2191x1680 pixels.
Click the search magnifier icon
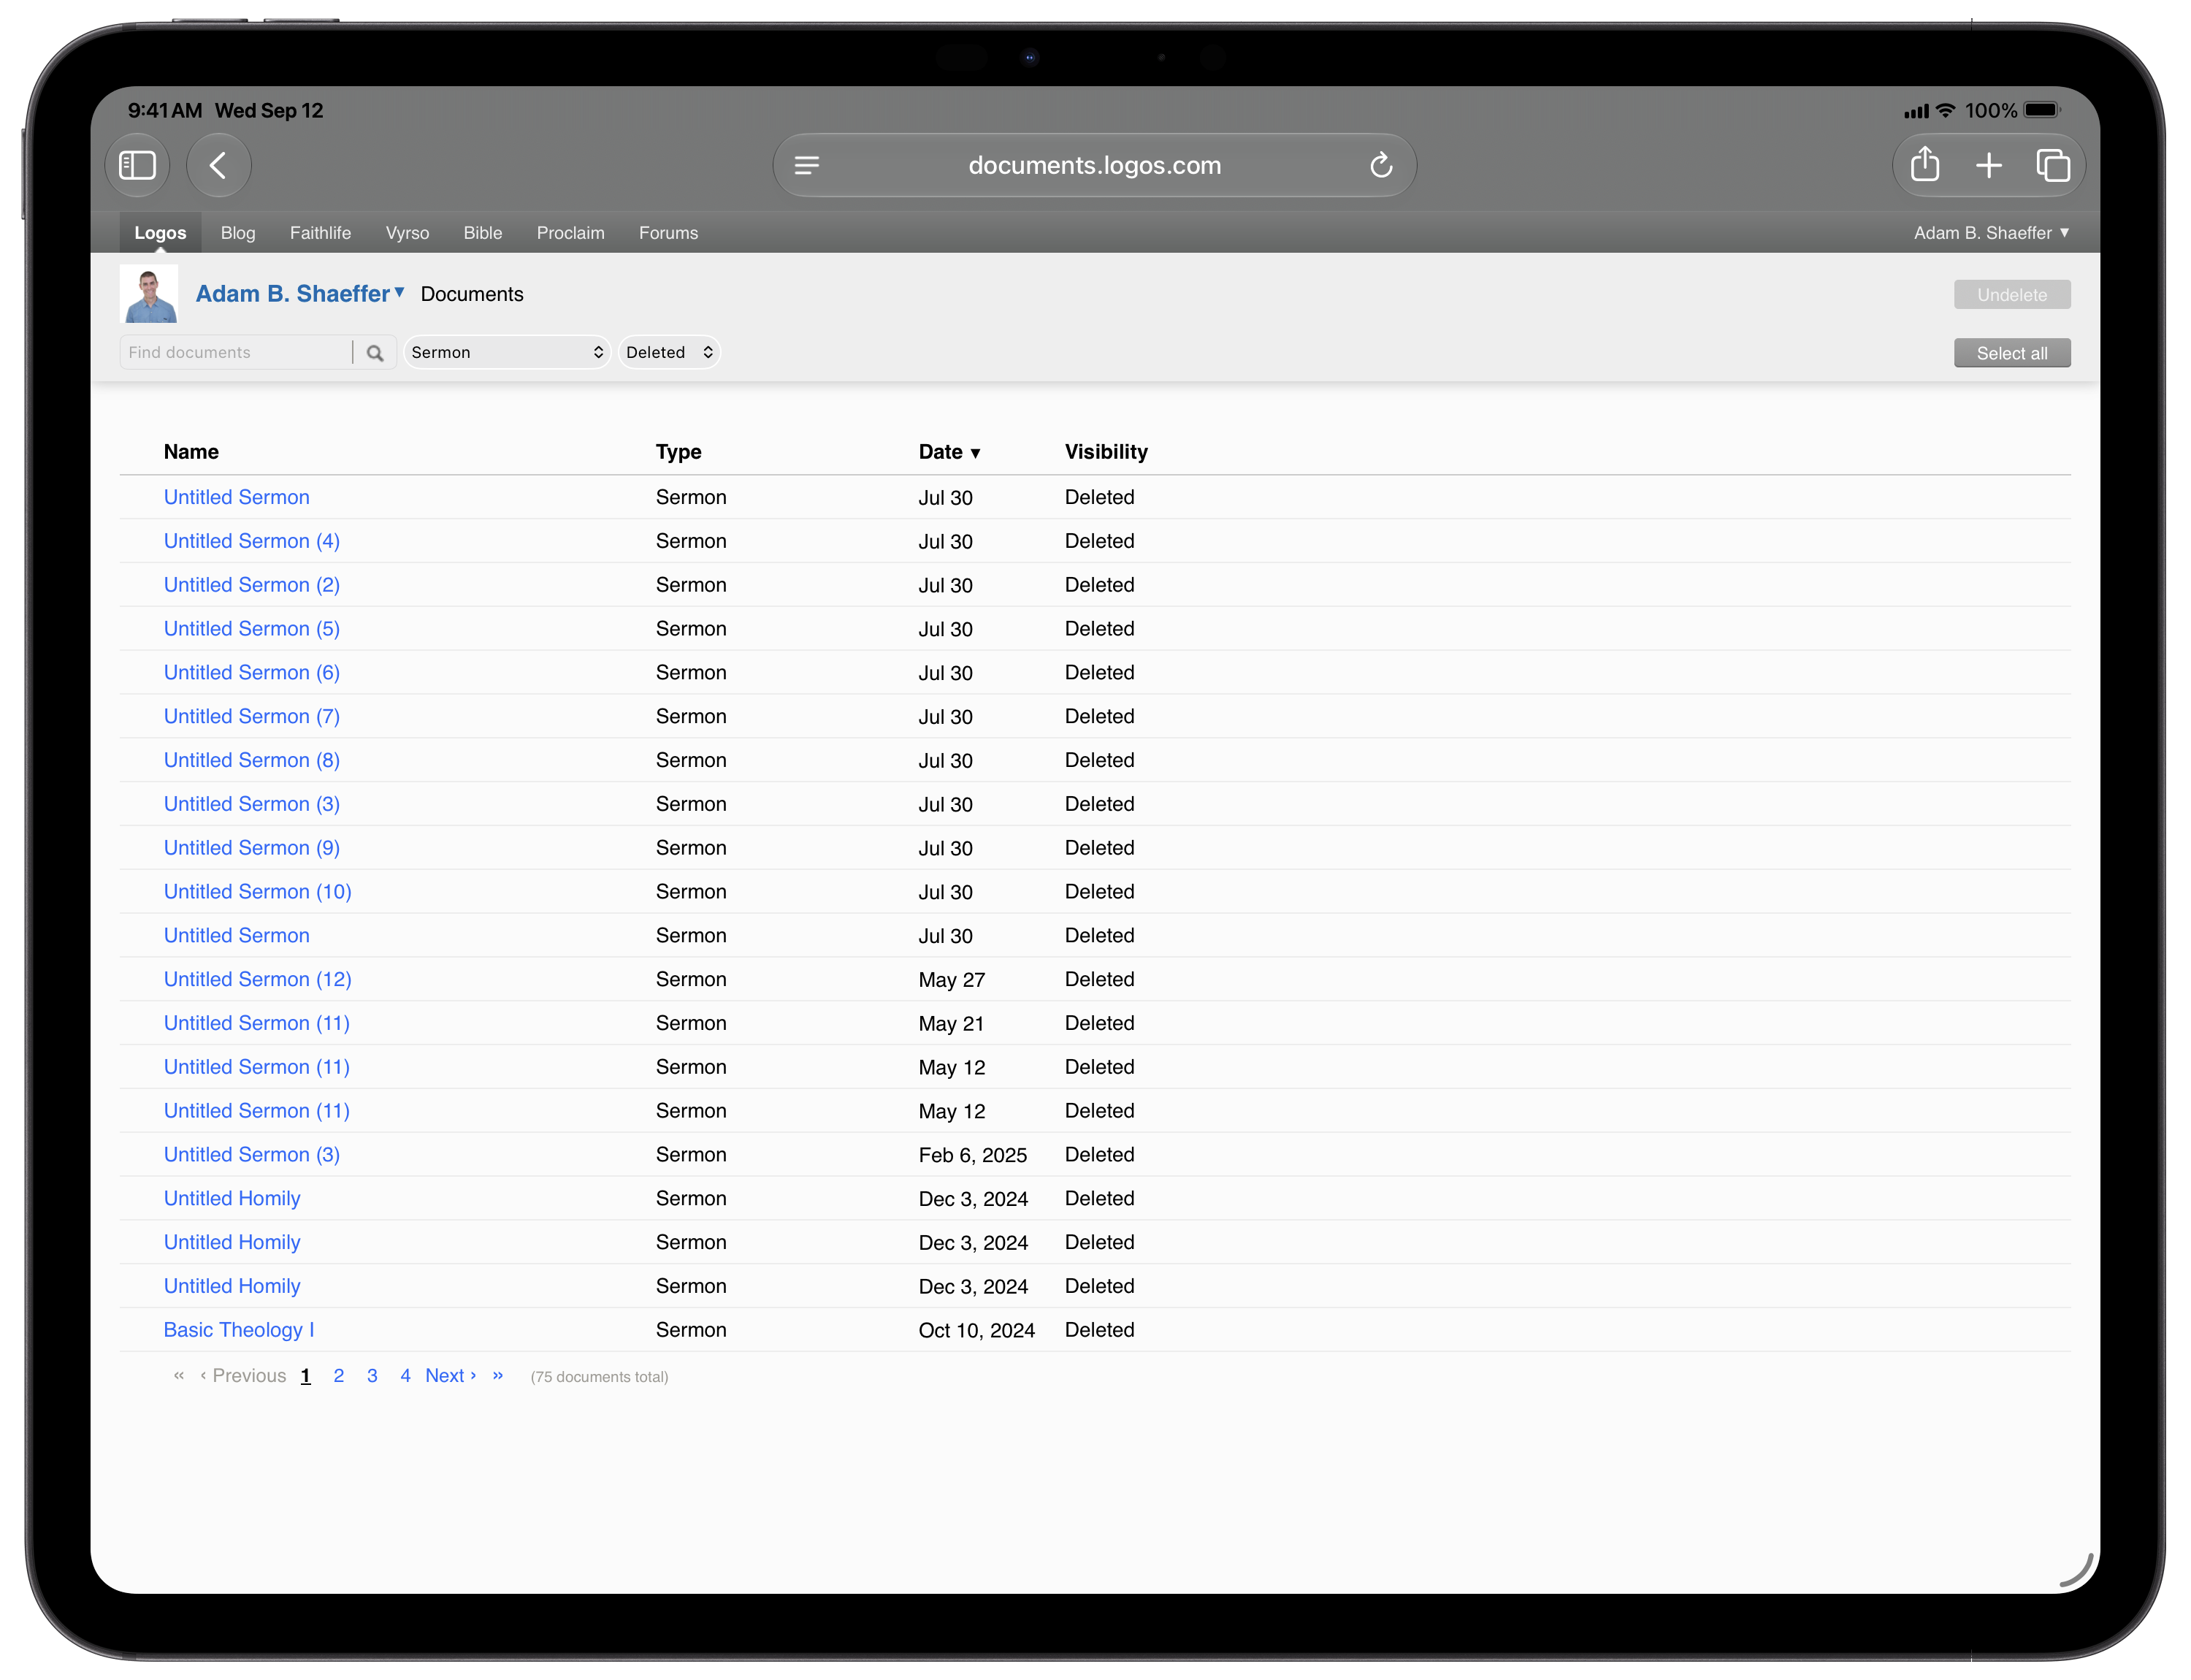coord(375,353)
